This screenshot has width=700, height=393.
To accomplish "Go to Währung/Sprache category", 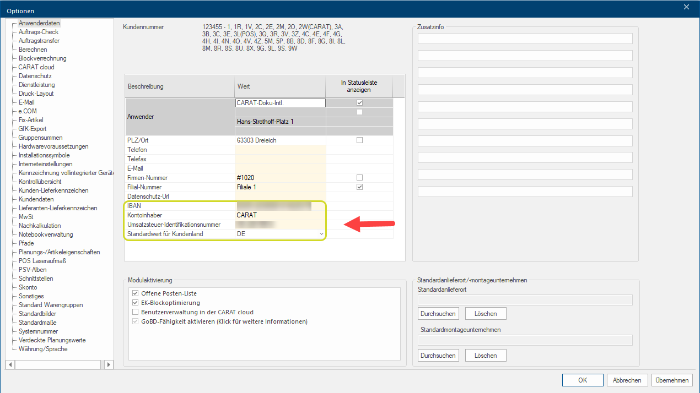I will click(x=43, y=349).
